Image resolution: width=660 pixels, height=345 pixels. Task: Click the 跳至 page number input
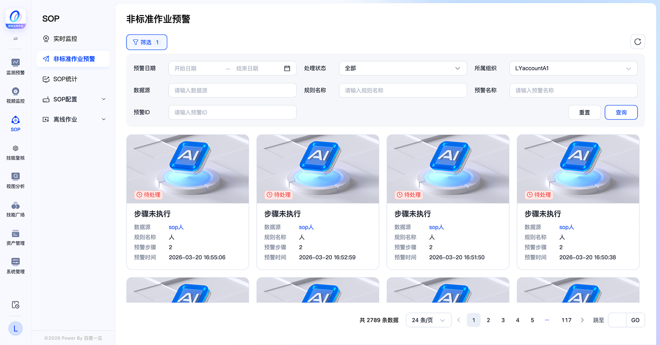point(617,320)
